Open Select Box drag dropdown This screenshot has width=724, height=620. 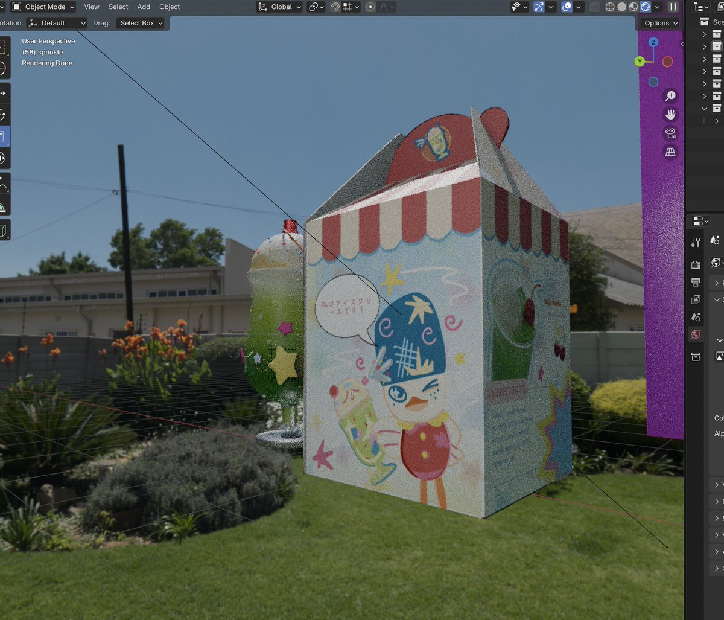pos(141,23)
